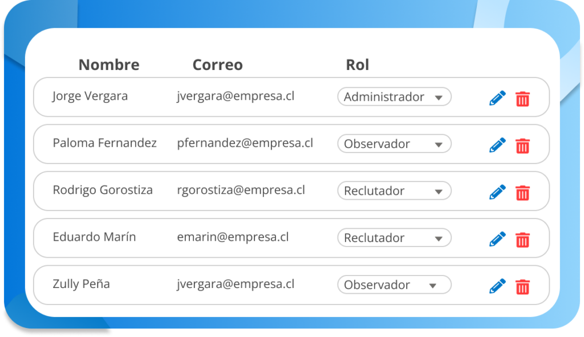
Task: Select the name Eduardo Marín
Action: (94, 237)
